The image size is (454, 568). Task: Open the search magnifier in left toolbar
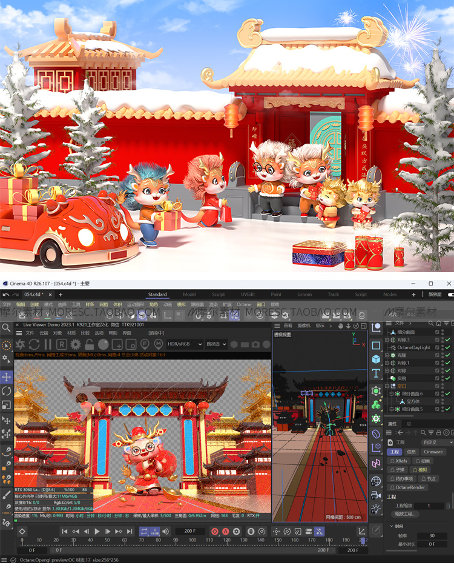pyautogui.click(x=6, y=328)
